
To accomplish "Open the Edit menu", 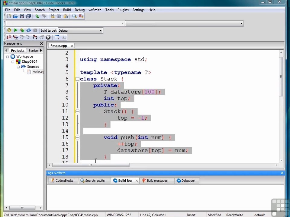I will click(x=17, y=10).
